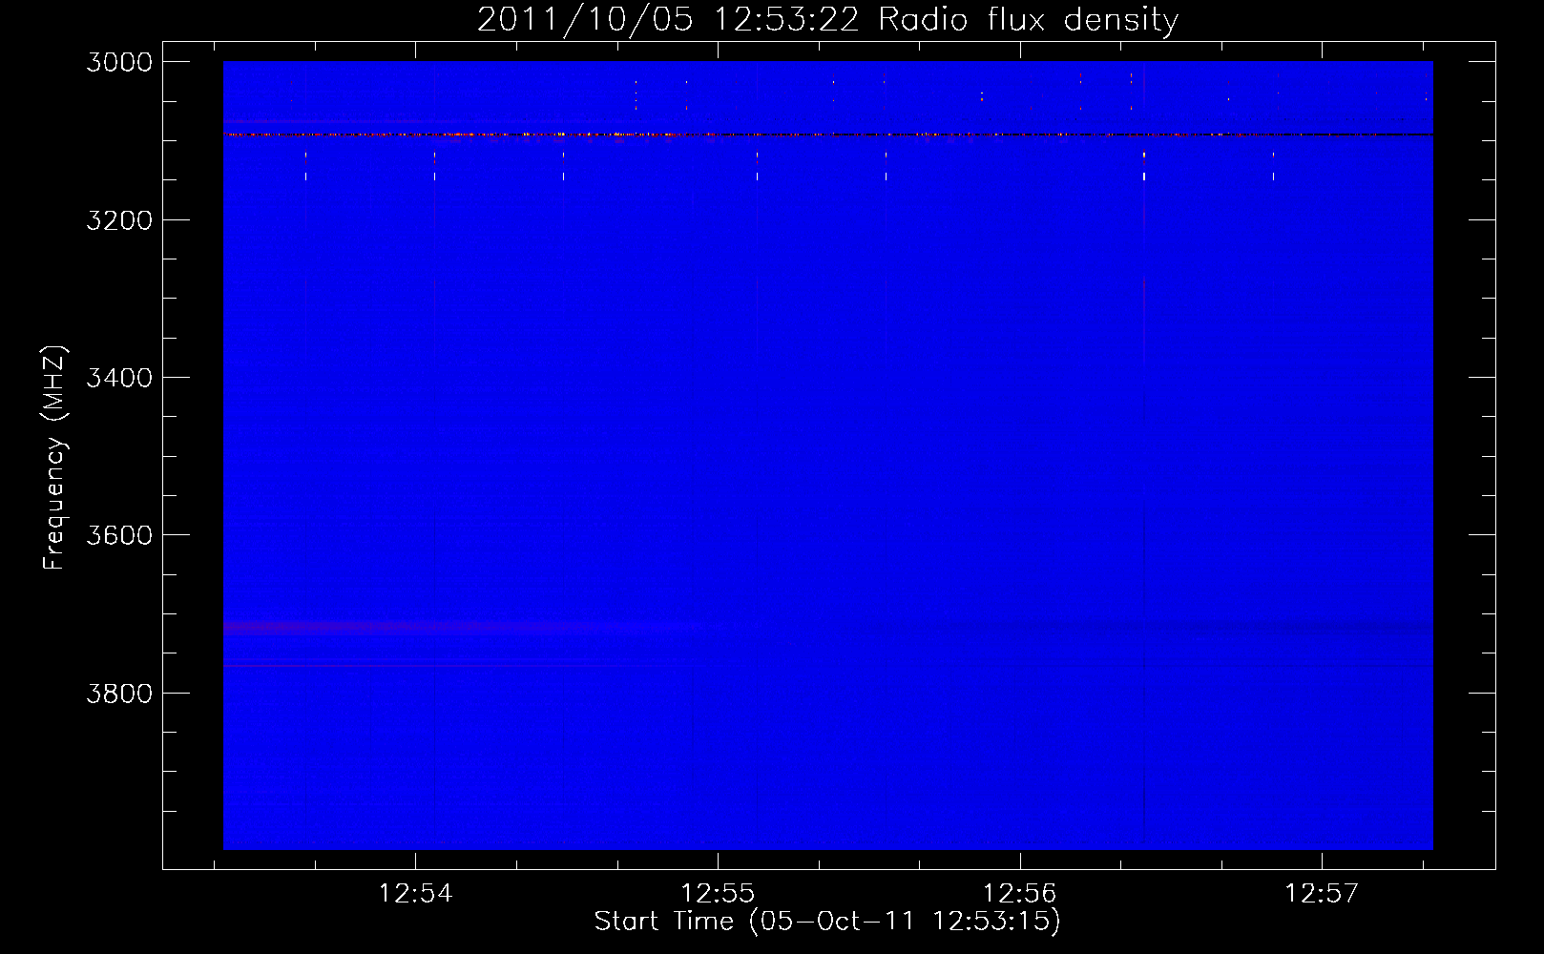Click the 12:56 time tick label
1544x954 pixels.
click(x=1020, y=894)
